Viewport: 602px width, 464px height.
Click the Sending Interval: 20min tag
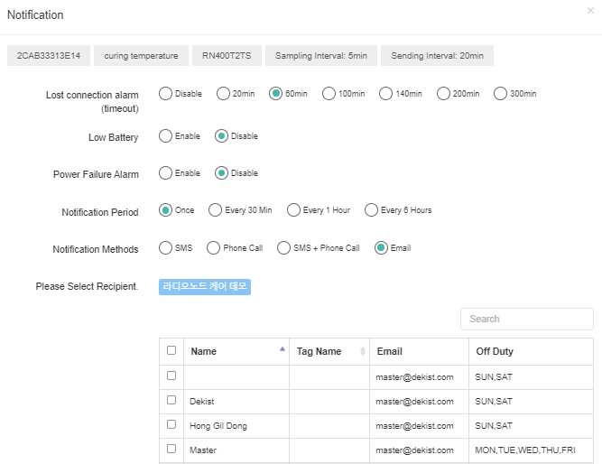[x=438, y=56]
